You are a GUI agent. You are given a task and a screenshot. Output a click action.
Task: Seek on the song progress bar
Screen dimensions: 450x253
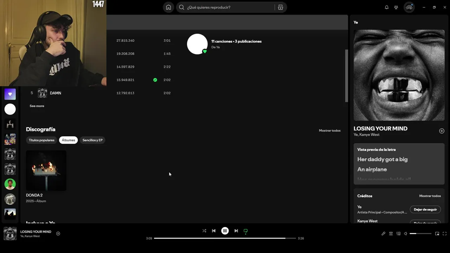(225, 238)
